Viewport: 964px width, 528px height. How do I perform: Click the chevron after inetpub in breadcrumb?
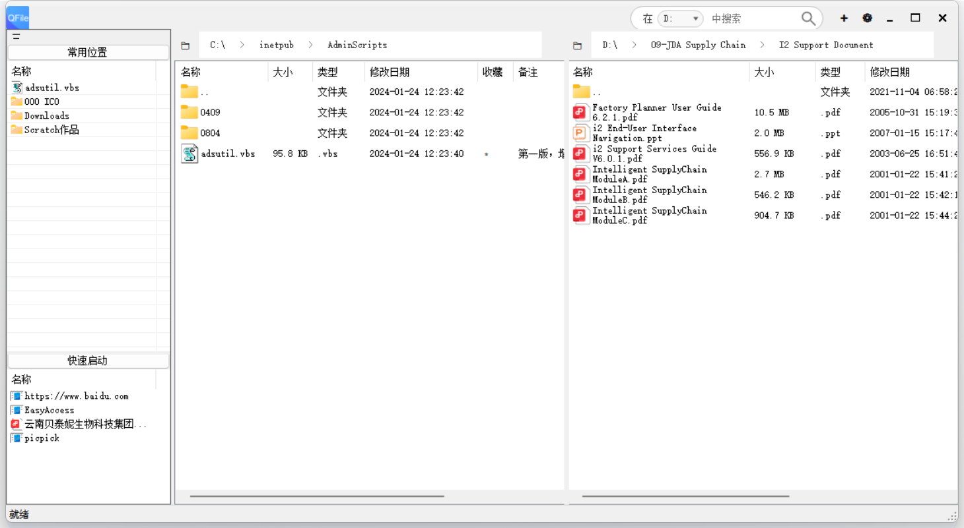(x=311, y=45)
